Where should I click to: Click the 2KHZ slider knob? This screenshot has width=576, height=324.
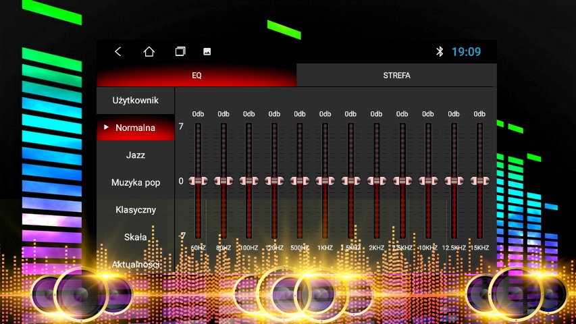coord(377,181)
